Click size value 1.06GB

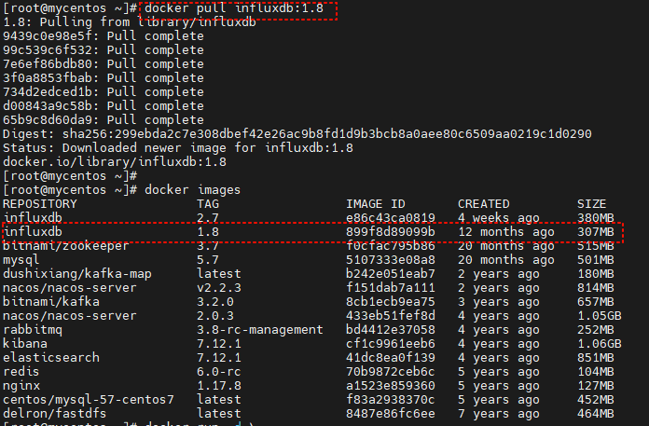[600, 344]
